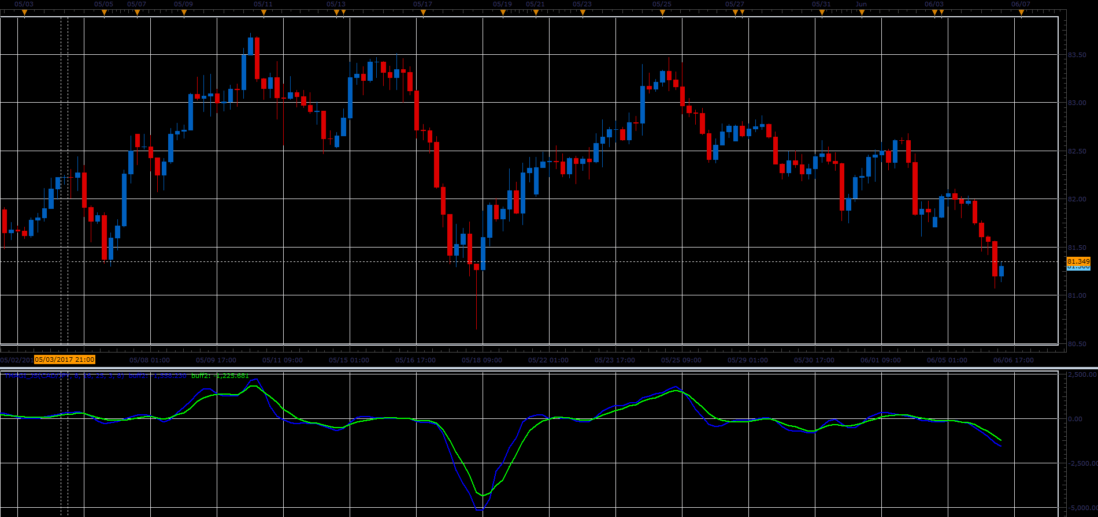The height and width of the screenshot is (517, 1098).
Task: Click the 06/01 09:00 time axis label
Action: pyautogui.click(x=881, y=360)
